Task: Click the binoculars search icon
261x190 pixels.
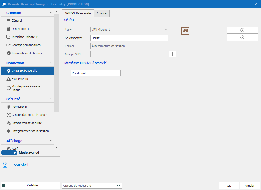Action: (x=118, y=186)
